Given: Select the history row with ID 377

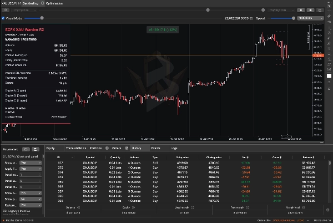Looking at the screenshot, I should point(187,163).
